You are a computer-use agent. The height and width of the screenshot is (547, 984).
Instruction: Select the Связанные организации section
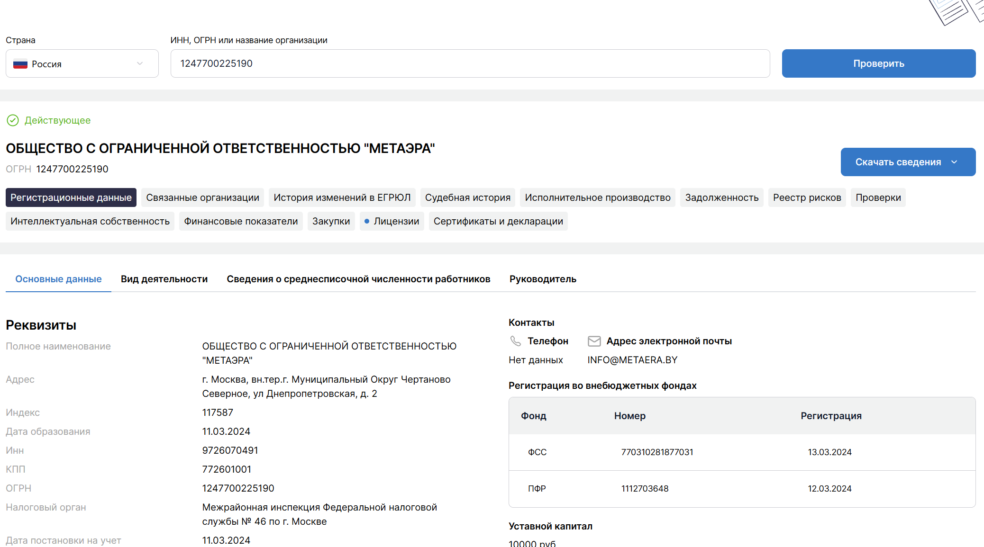202,197
